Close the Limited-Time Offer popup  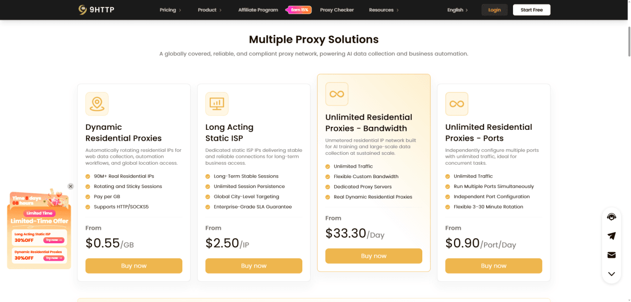(71, 186)
